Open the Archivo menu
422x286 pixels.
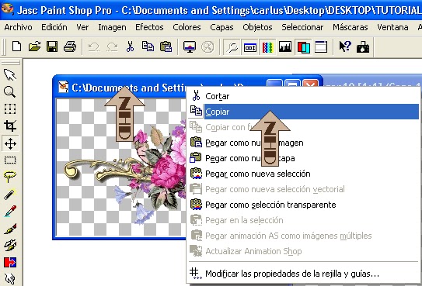(18, 27)
